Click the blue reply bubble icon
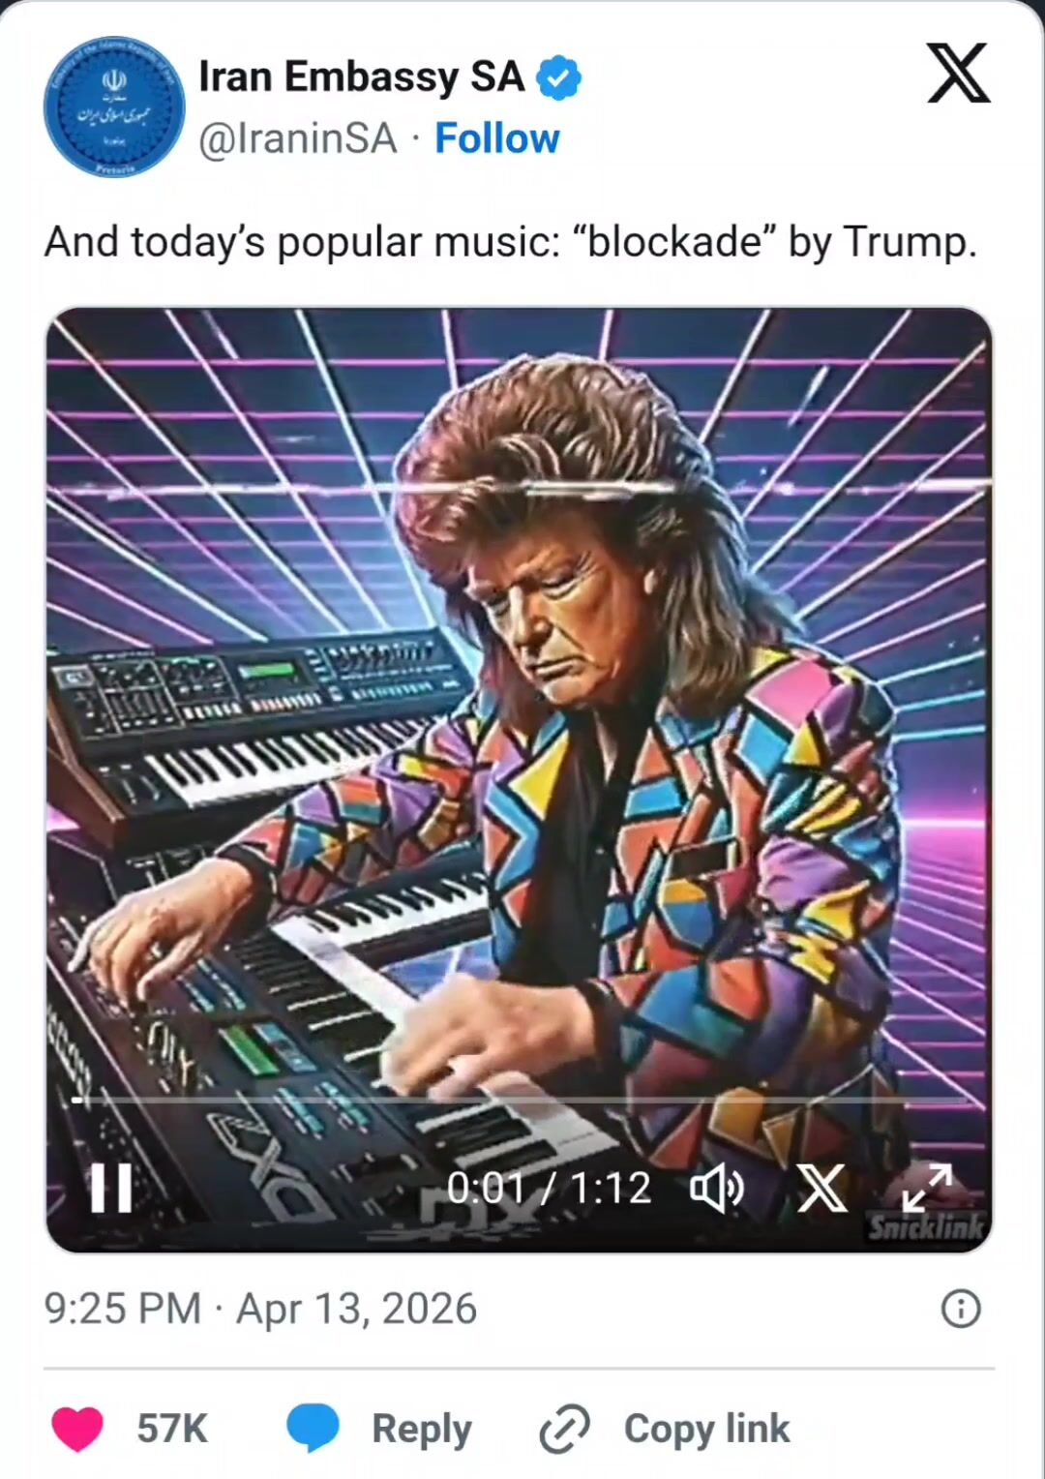This screenshot has width=1045, height=1479. 313,1428
